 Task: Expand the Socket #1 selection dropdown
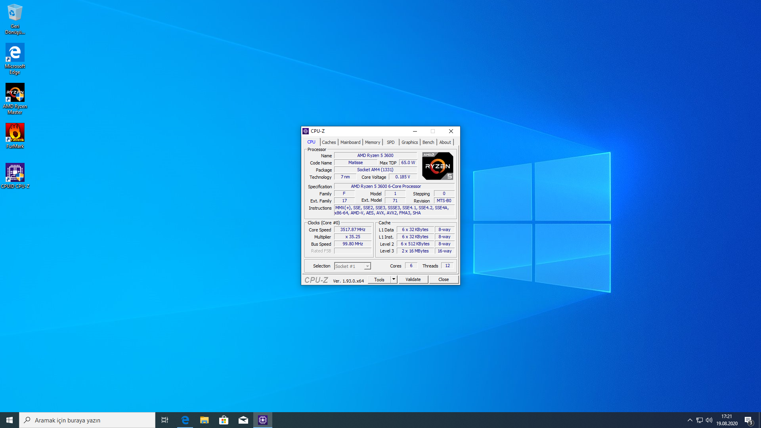[x=367, y=266]
